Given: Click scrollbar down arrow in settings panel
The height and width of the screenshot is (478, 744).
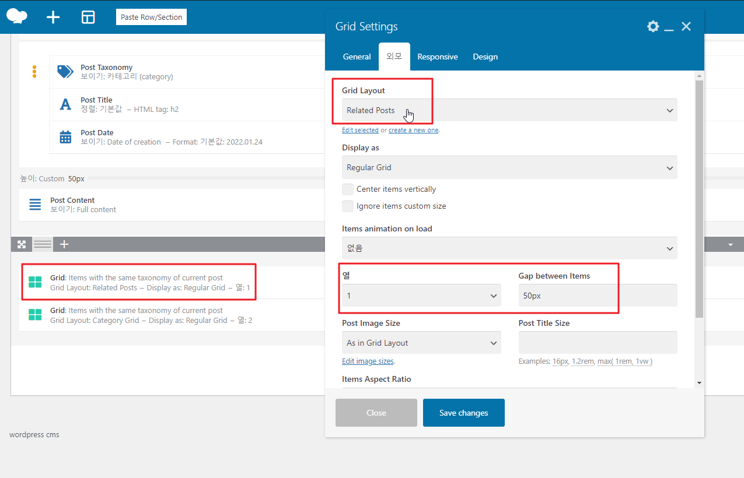Looking at the screenshot, I should click(699, 382).
